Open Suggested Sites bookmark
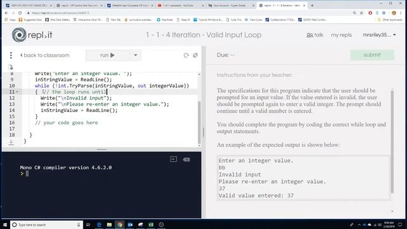Screen dimensions: 407x229 [x=30, y=20]
